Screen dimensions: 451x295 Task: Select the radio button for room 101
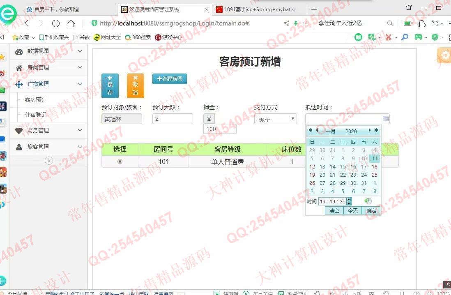(120, 161)
